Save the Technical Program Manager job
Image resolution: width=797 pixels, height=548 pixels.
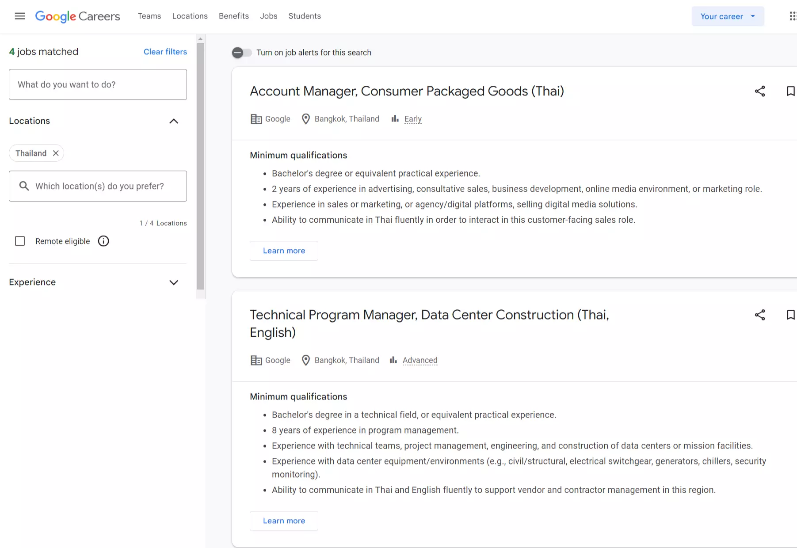tap(790, 315)
